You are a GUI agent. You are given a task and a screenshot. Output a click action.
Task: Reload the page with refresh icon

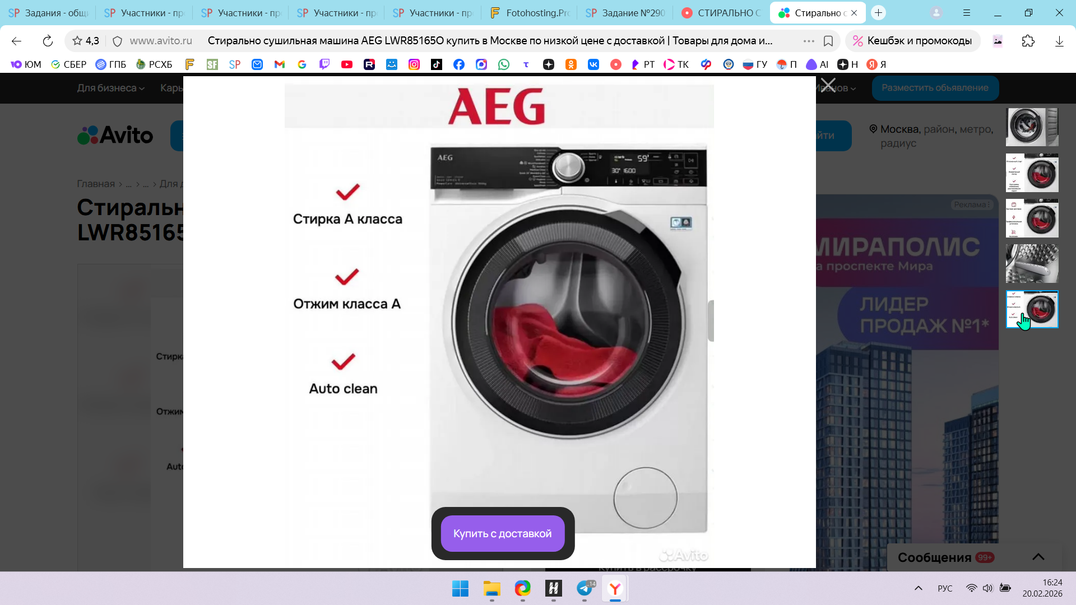coord(48,41)
